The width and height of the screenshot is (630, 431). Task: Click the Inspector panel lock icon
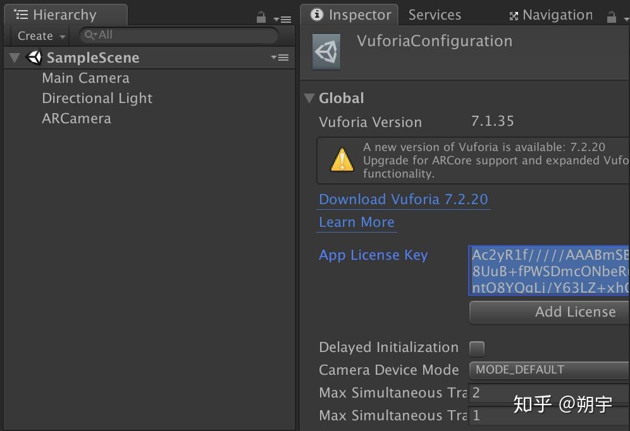point(611,17)
